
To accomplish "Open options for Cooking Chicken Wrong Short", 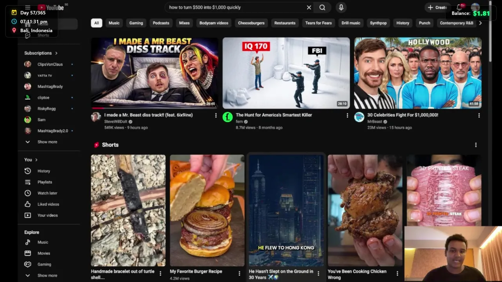I will point(397,273).
